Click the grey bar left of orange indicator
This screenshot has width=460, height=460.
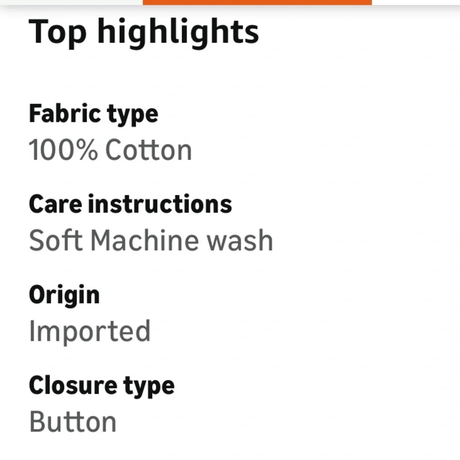pyautogui.click(x=71, y=2)
